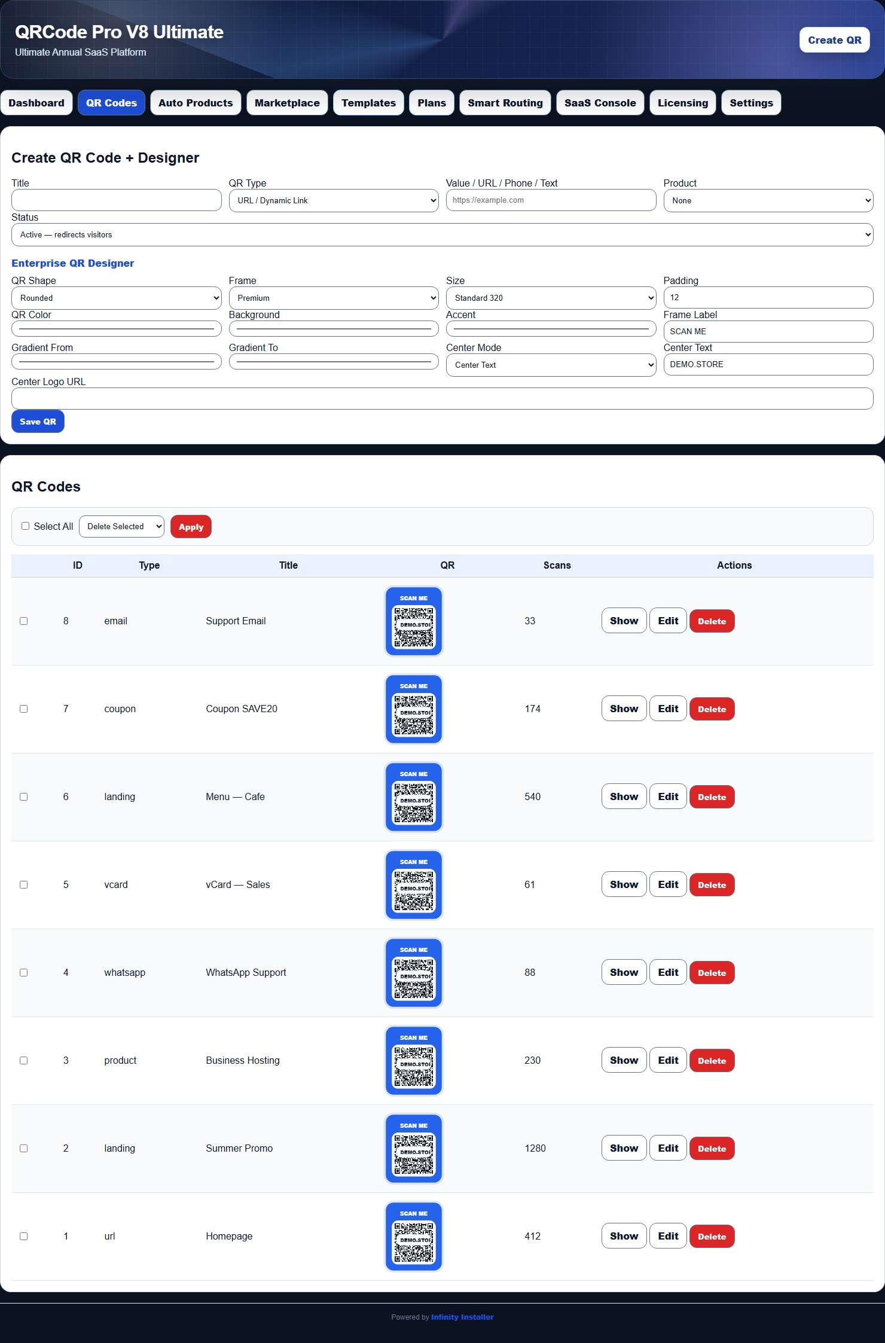Tick the Select All checkbox
This screenshot has width=885, height=1343.
[25, 526]
